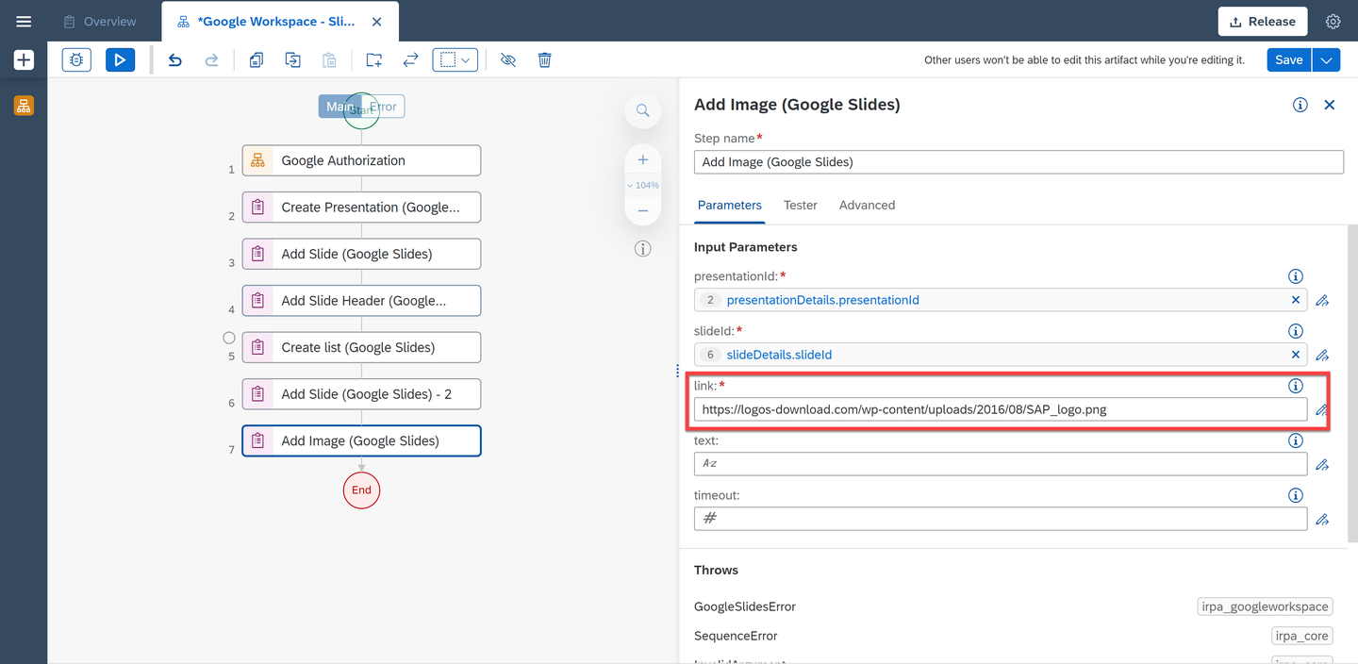Redo the last undone change
The height and width of the screenshot is (664, 1358).
coord(212,60)
